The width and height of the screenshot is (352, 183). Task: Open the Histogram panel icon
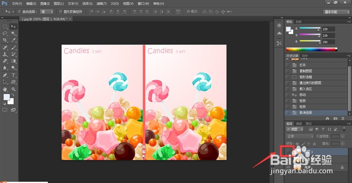279,33
